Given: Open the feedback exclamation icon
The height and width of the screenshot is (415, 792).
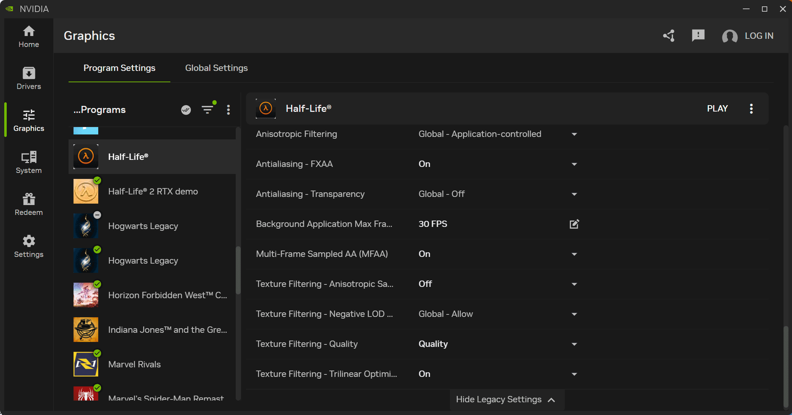Looking at the screenshot, I should pyautogui.click(x=698, y=36).
